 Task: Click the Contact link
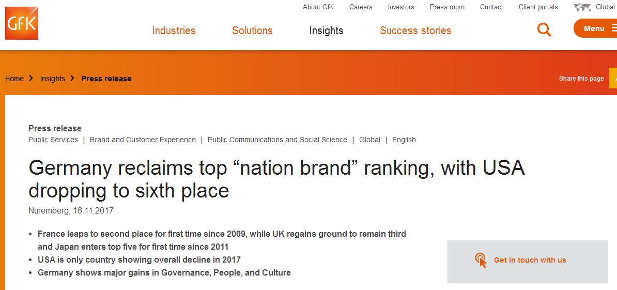click(x=491, y=7)
